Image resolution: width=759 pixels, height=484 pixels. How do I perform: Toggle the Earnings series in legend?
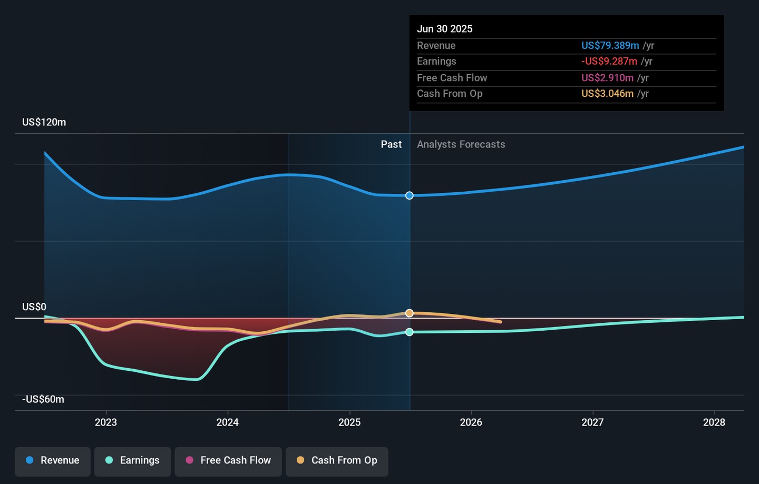pyautogui.click(x=132, y=460)
